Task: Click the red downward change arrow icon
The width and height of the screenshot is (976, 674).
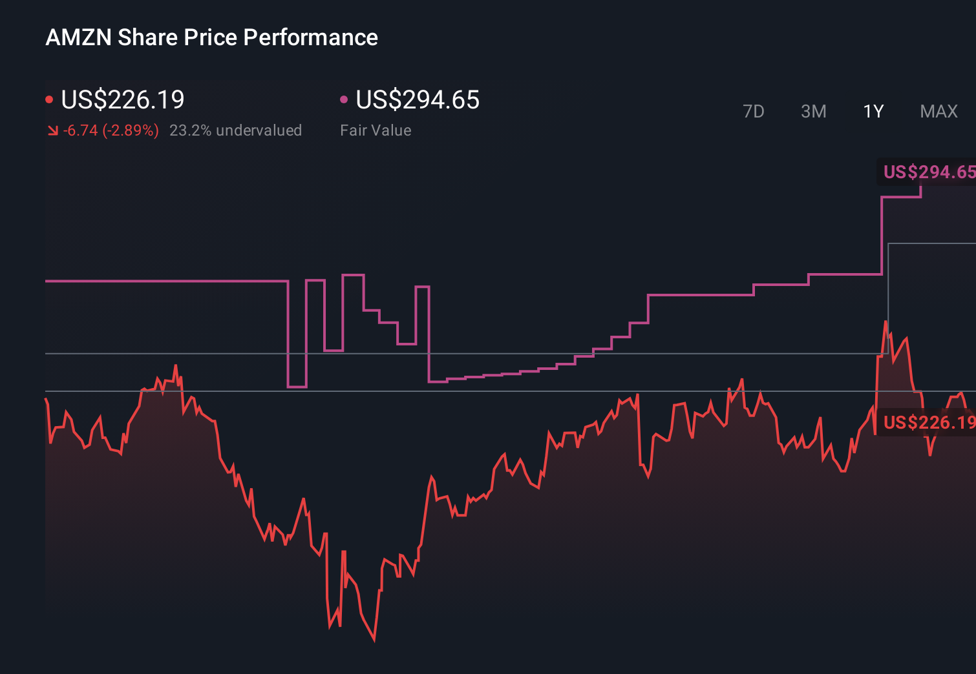Action: 52,130
